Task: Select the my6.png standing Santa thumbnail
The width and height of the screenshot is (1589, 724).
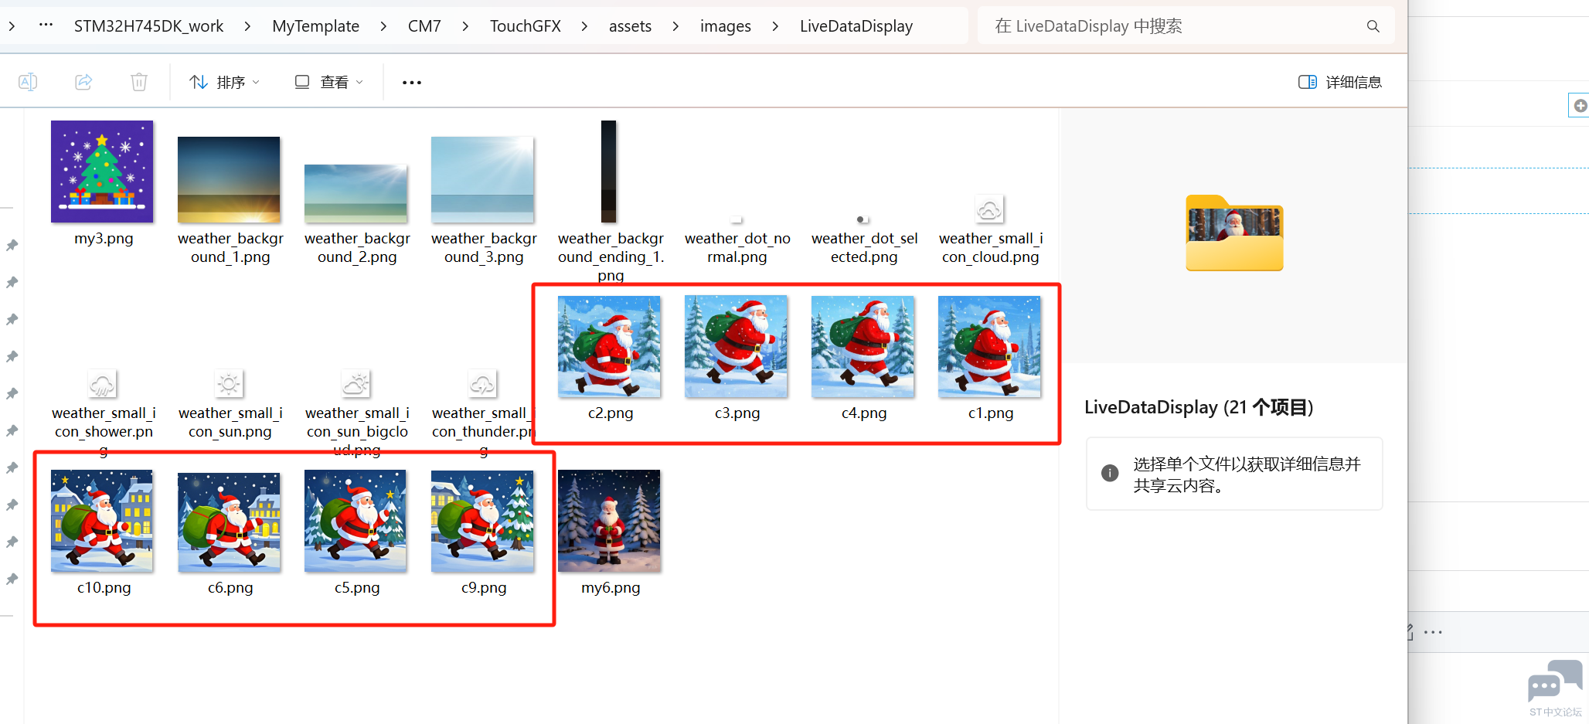Action: coord(609,521)
